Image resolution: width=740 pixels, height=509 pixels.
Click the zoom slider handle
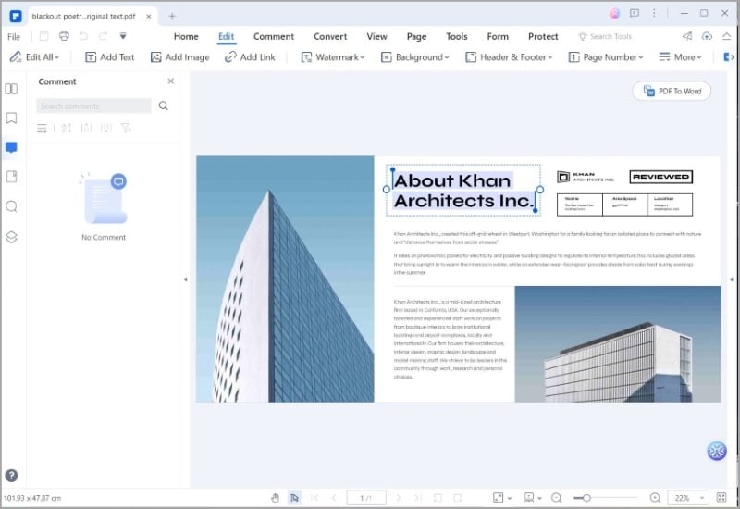click(586, 498)
